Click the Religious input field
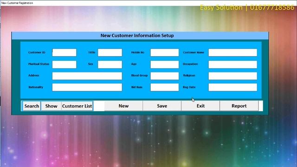Screen dimensions: 297x167 point(233,76)
